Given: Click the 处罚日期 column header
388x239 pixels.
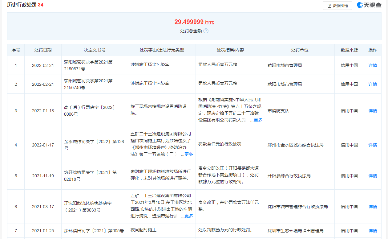Looking at the screenshot, I should 43,50.
